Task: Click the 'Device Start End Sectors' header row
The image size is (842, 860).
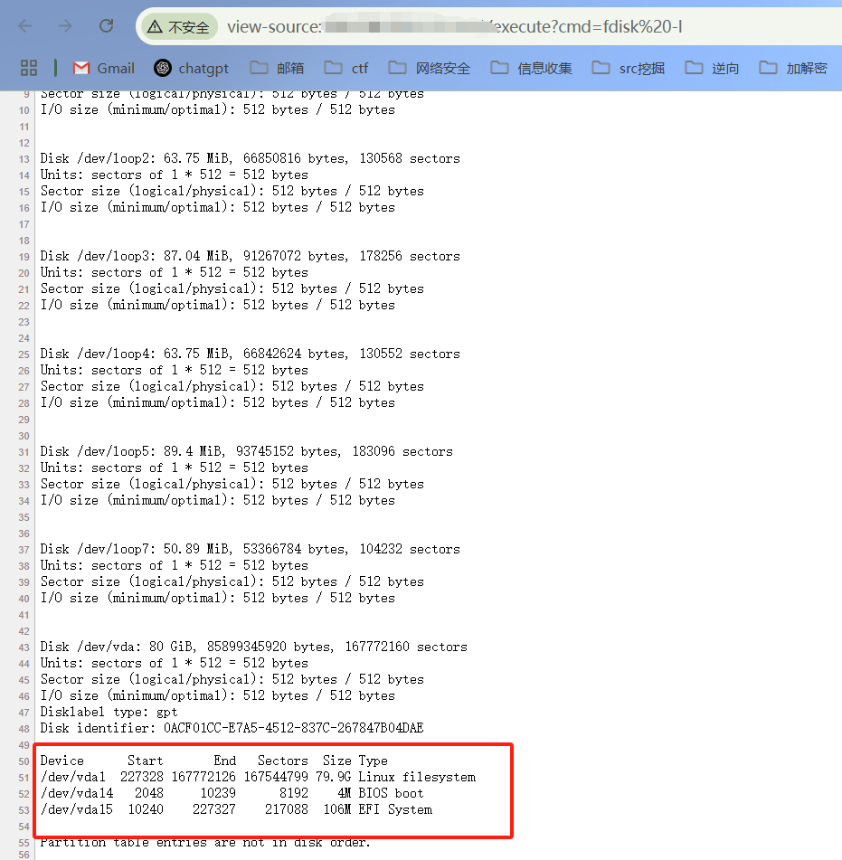Action: point(214,761)
